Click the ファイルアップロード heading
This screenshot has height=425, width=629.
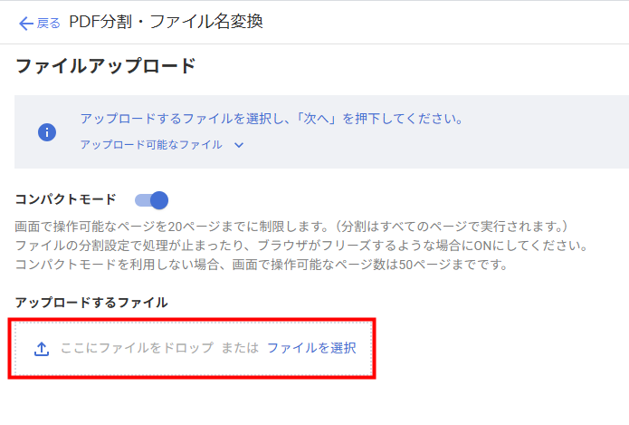click(x=106, y=66)
